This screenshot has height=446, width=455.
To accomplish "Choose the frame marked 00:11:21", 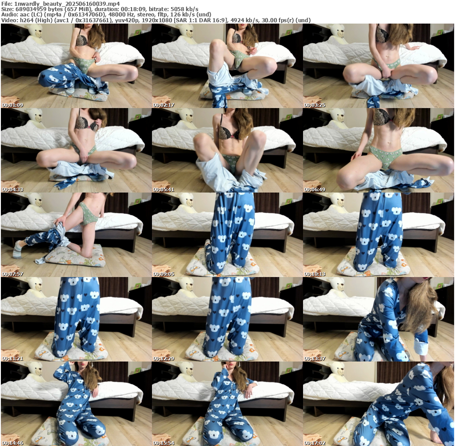I will point(76,319).
